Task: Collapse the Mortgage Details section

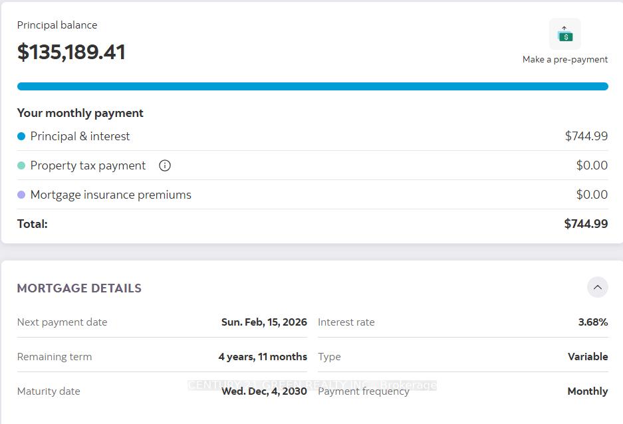Action: click(597, 287)
